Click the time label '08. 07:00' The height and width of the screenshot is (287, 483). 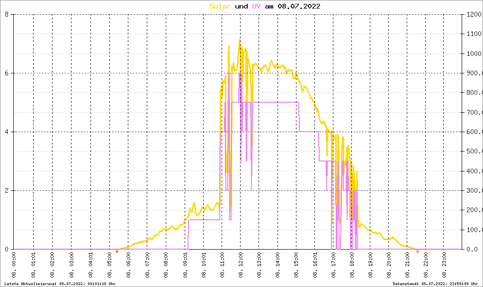[x=147, y=265]
